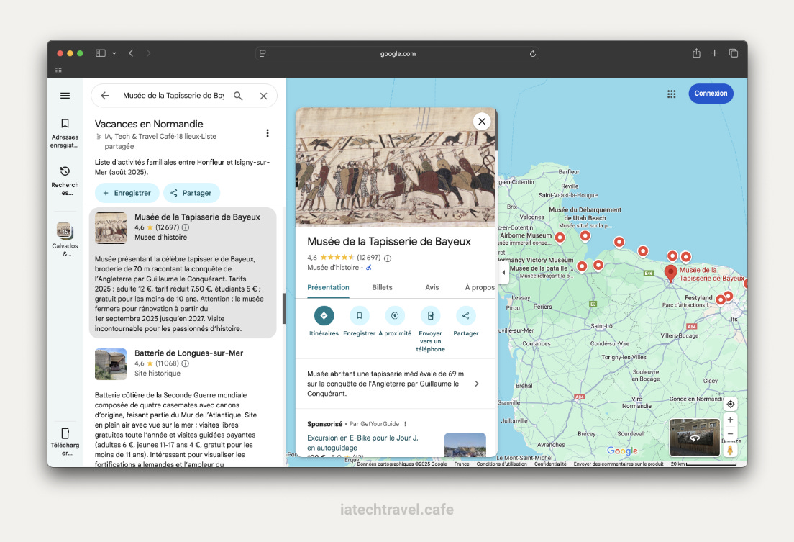Viewport: 794px width, 542px height.
Task: Click the selected red Bayeux museum pin
Action: coord(670,274)
